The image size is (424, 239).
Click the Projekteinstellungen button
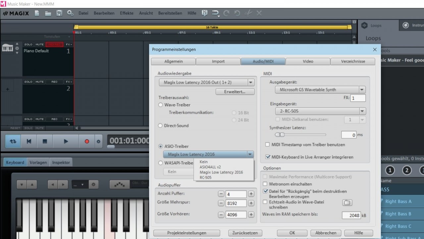(186, 233)
